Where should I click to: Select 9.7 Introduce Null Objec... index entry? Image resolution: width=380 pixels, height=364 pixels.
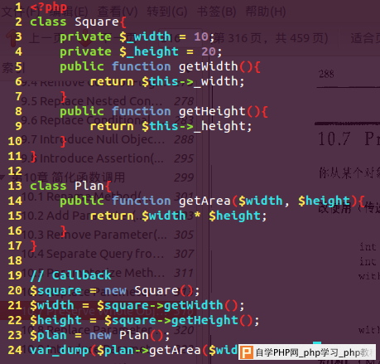pos(93,139)
